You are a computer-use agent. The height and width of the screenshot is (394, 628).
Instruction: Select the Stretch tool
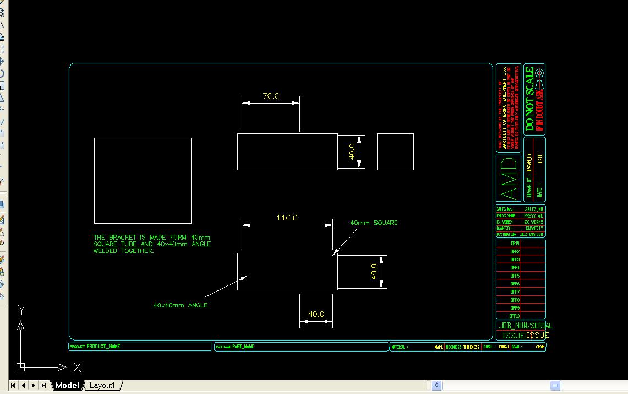coord(2,98)
